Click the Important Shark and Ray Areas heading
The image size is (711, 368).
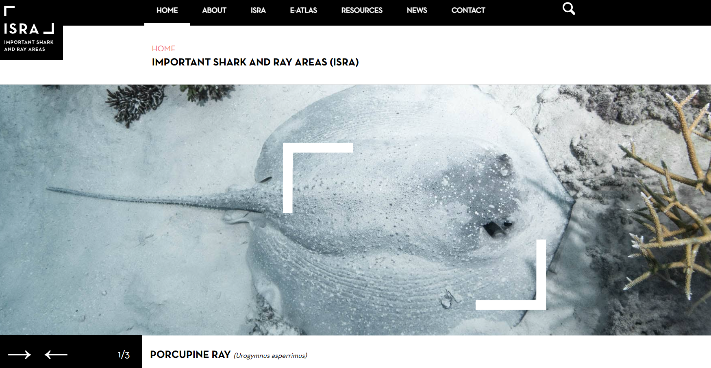point(255,62)
